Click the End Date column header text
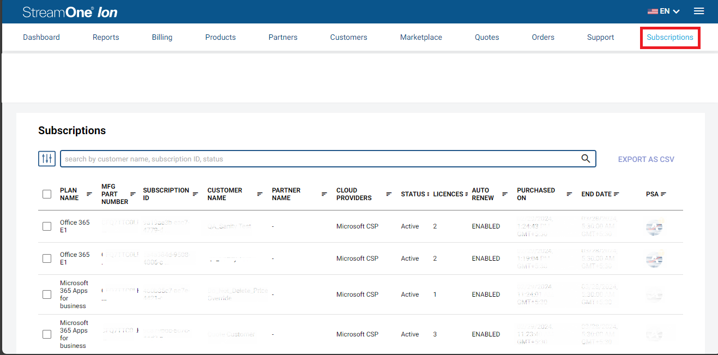This screenshot has width=718, height=355. (596, 194)
